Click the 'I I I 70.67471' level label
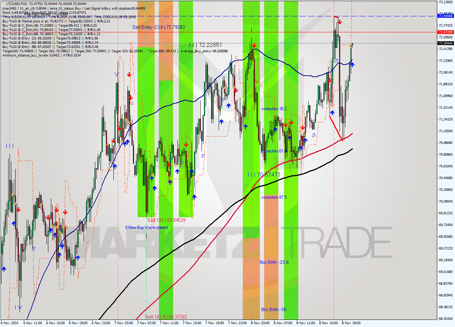 point(264,175)
